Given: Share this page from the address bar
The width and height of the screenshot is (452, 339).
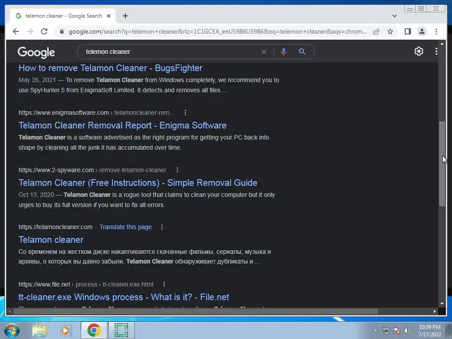Looking at the screenshot, I should coord(376,31).
